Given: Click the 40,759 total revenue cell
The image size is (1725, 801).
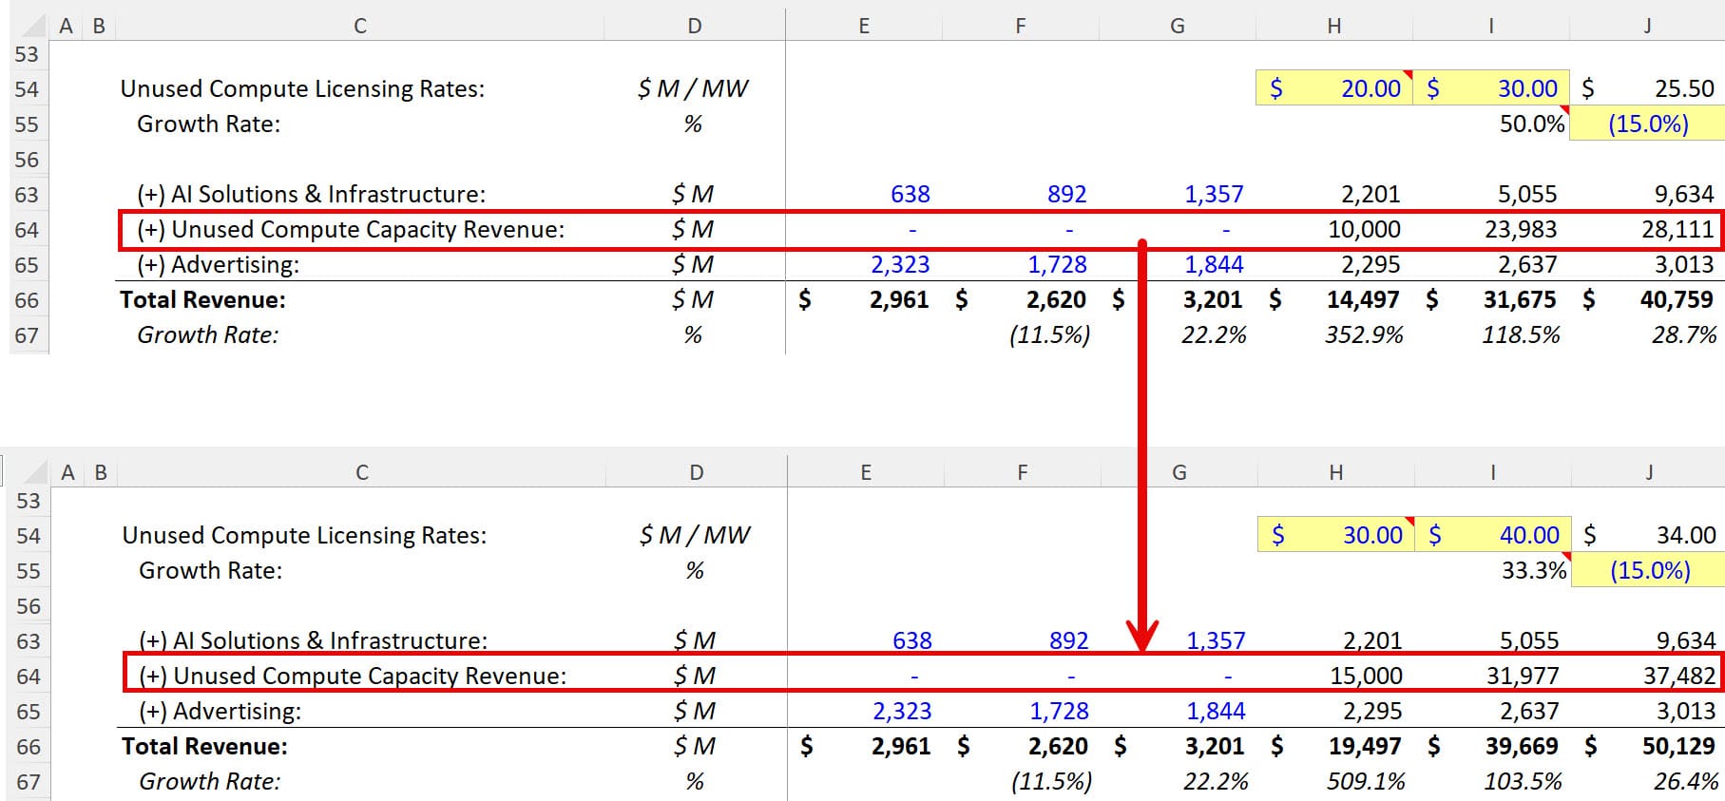Looking at the screenshot, I should click(x=1648, y=299).
